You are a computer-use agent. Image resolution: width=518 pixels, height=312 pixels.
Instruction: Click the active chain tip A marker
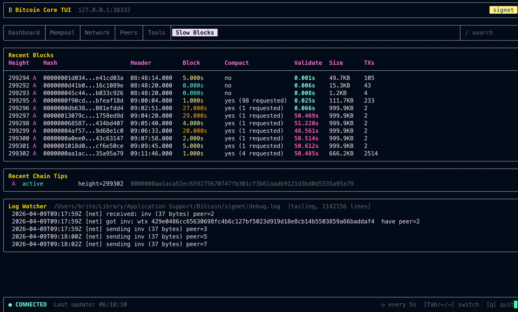tap(14, 184)
